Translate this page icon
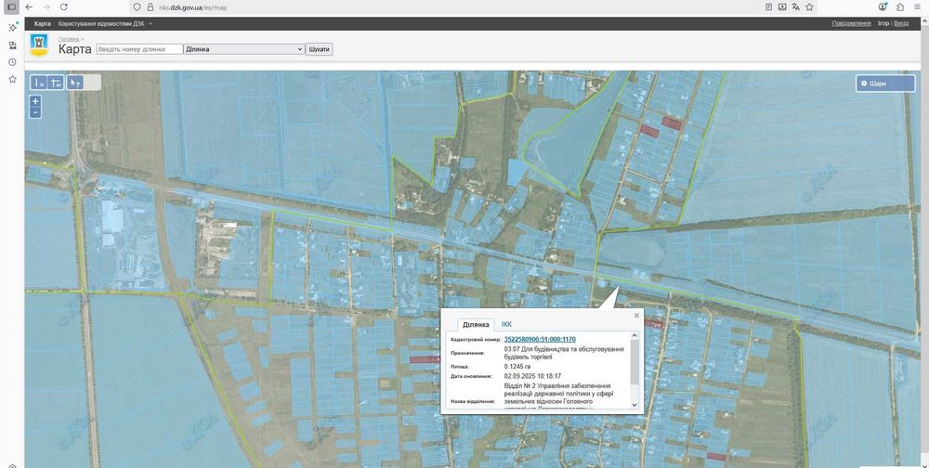Image resolution: width=929 pixels, height=468 pixels. tap(796, 7)
